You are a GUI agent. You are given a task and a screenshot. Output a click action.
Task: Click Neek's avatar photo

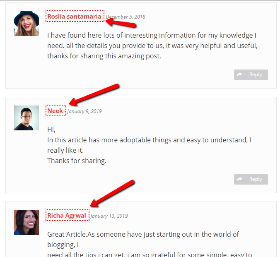click(x=27, y=118)
